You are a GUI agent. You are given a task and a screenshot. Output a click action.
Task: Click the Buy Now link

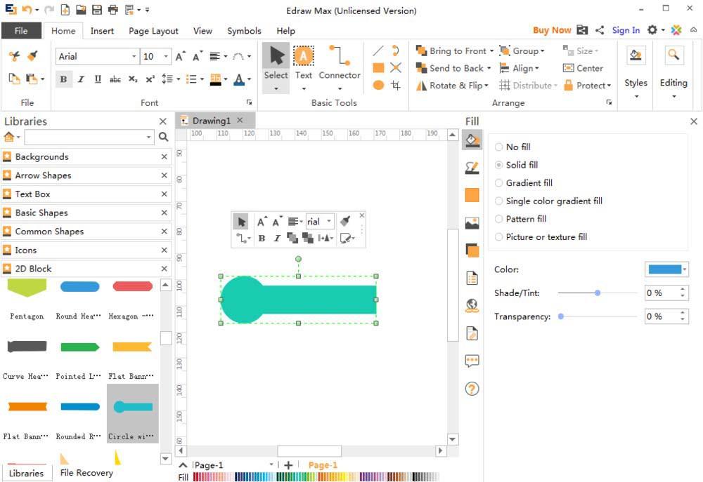coord(552,30)
